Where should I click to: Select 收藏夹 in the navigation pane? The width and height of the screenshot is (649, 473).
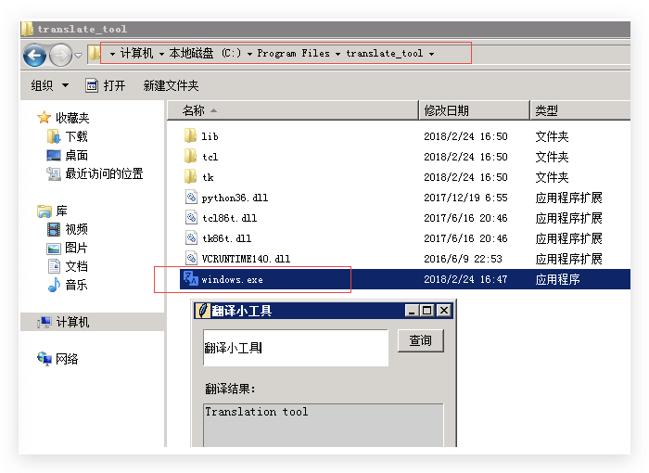point(72,118)
